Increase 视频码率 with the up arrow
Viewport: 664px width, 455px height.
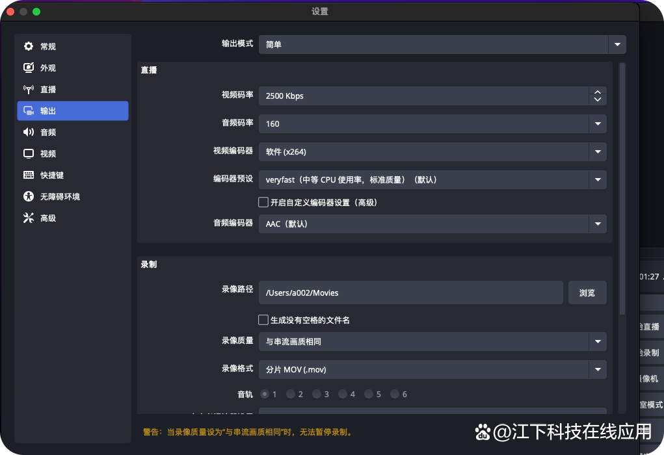(597, 92)
